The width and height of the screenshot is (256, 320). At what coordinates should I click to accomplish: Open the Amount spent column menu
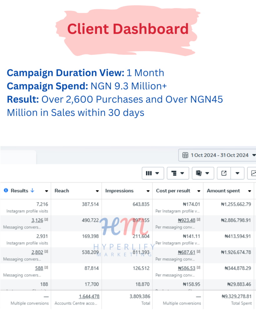(x=249, y=191)
